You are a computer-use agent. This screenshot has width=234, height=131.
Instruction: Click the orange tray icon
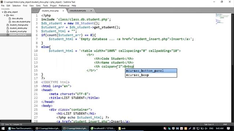point(186,128)
